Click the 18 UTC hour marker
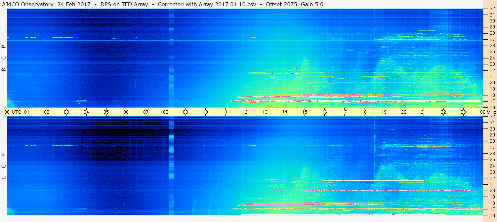This screenshot has height=222, width=497. [364, 112]
